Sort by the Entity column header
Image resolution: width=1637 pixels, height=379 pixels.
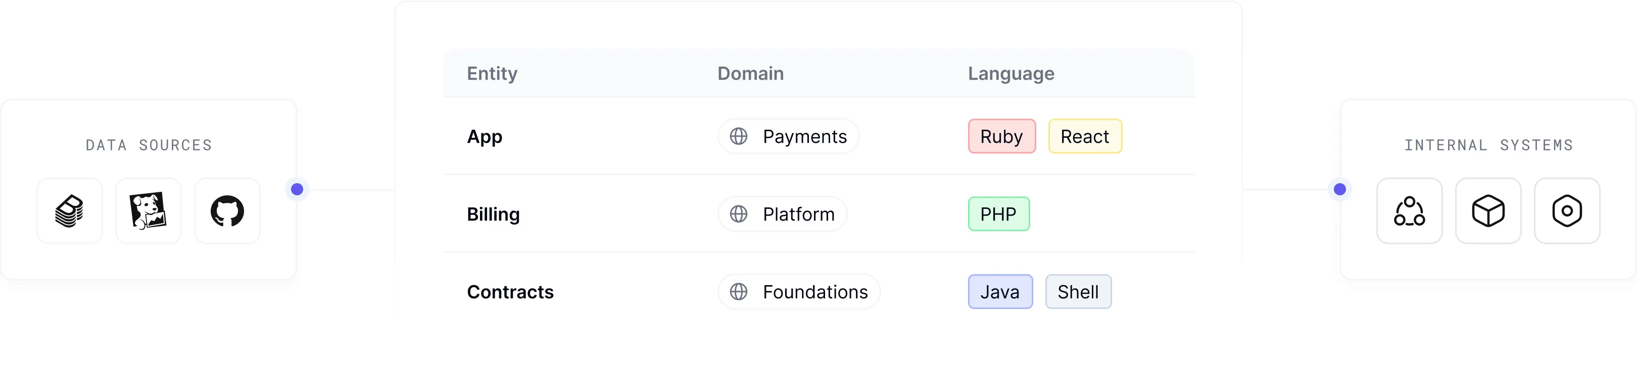(x=492, y=74)
